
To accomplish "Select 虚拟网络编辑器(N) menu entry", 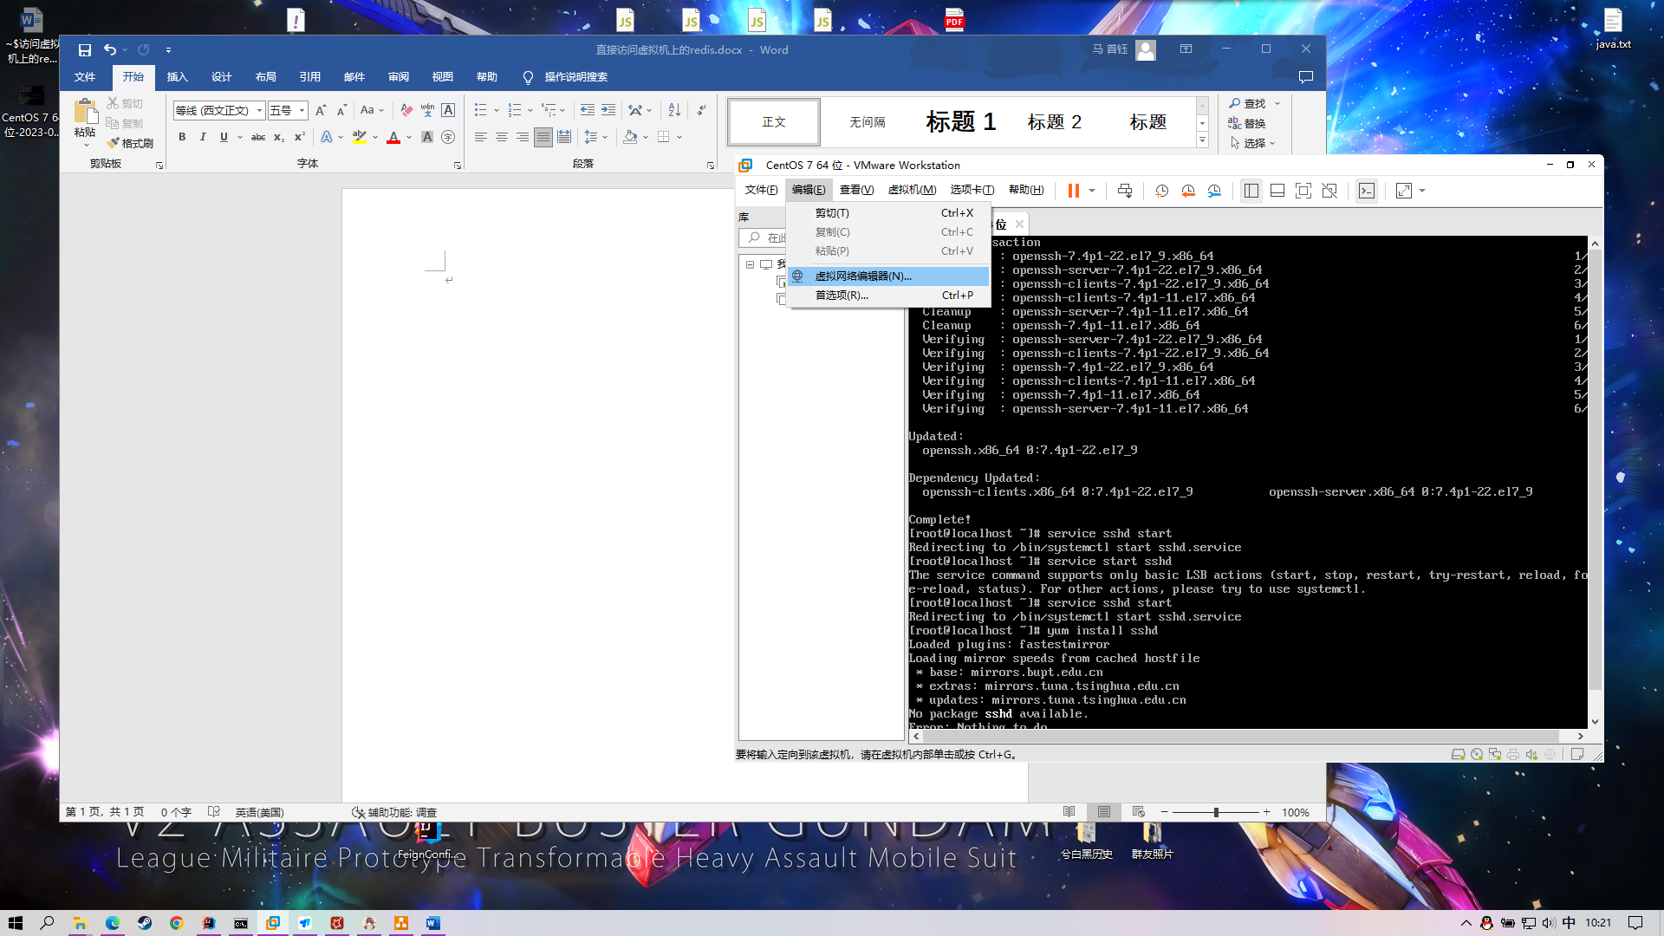I will (862, 276).
